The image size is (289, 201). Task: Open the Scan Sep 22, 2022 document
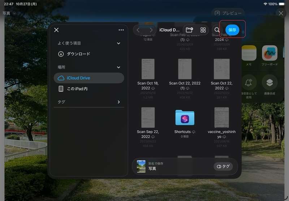[148, 117]
